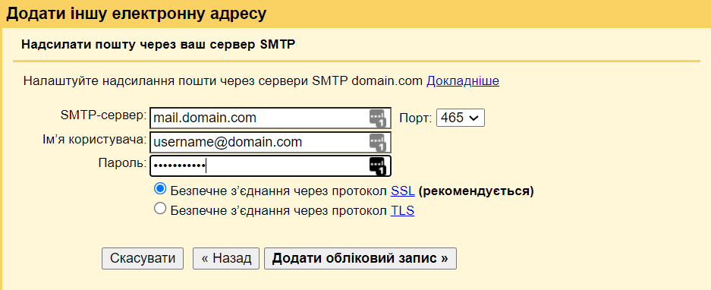The image size is (711, 290).
Task: Go back with the « Назад button
Action: [226, 258]
